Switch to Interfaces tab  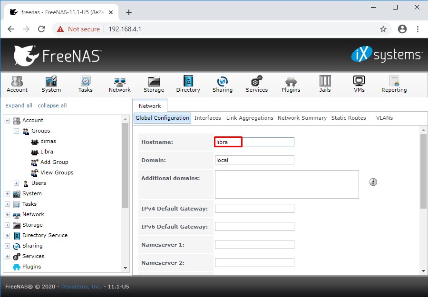coord(207,118)
